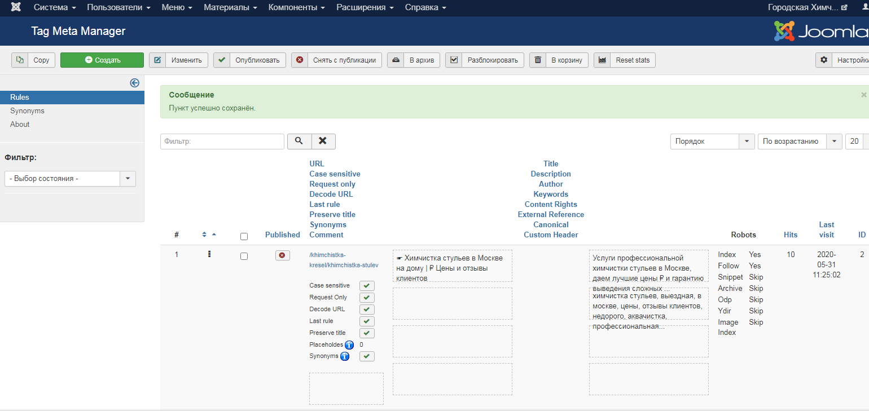Open the Выбор состояния dropdown
This screenshot has height=411, width=869.
pos(70,179)
